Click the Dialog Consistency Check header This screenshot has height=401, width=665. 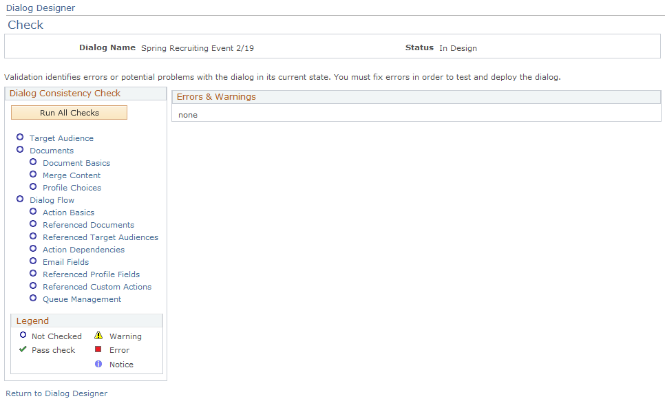pos(65,93)
